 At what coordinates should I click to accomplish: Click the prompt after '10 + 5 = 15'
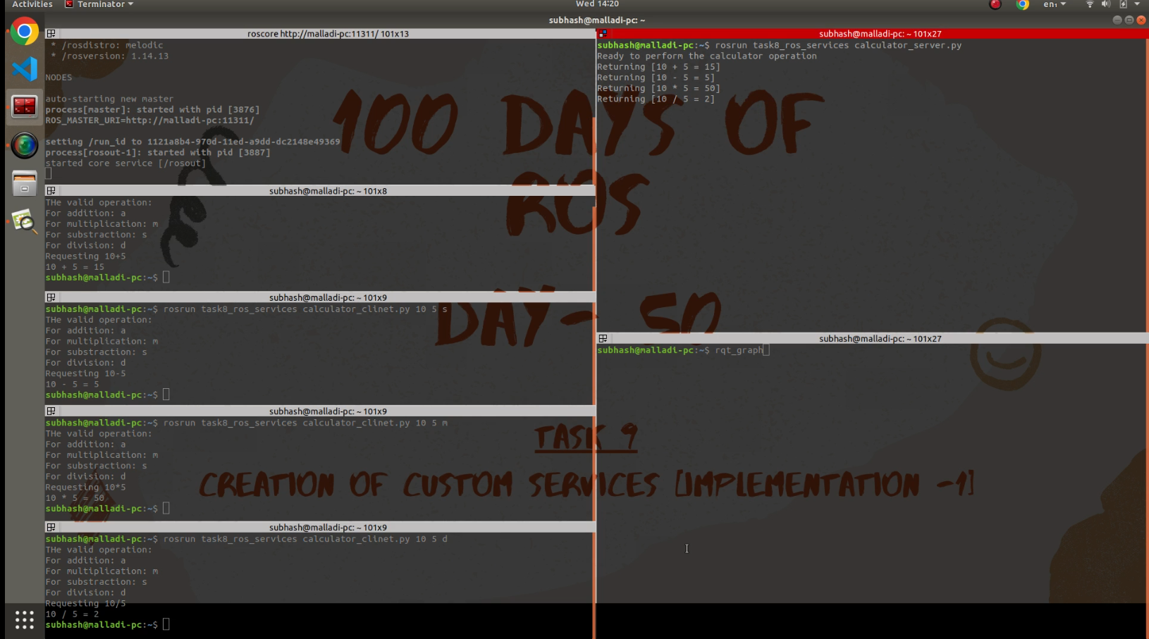(x=107, y=278)
